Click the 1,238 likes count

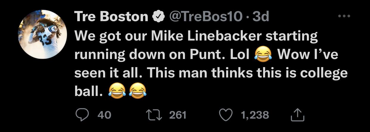(254, 115)
